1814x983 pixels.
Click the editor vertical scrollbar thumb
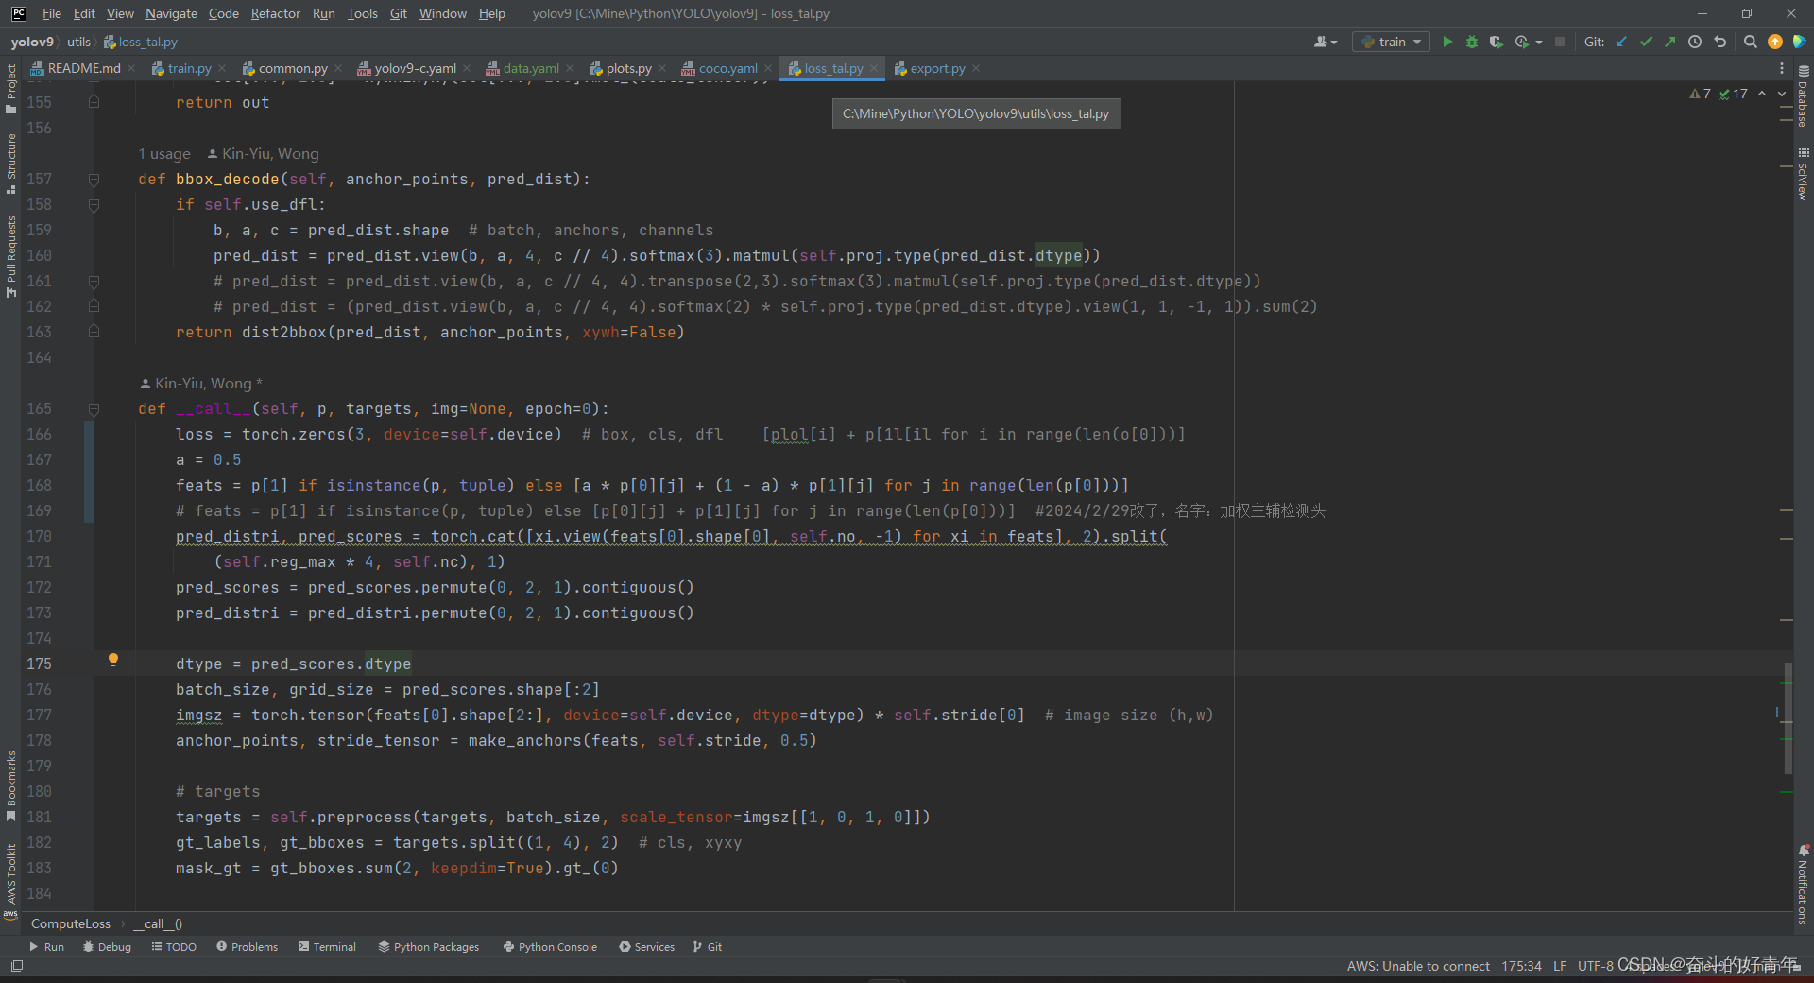pyautogui.click(x=1788, y=718)
